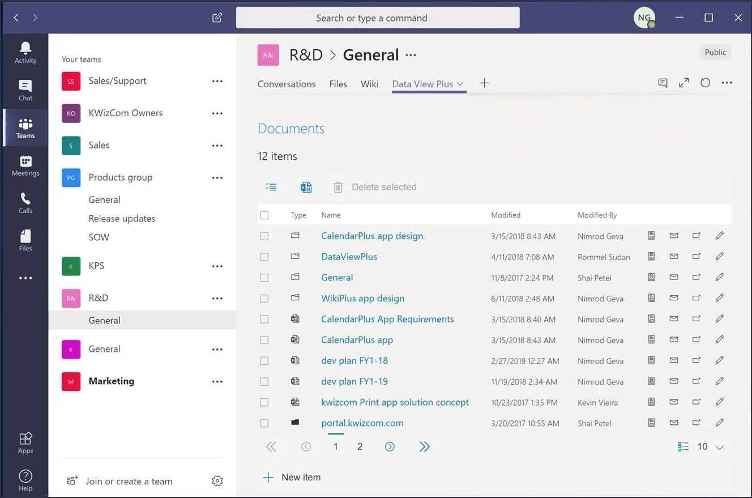This screenshot has height=498, width=752.
Task: Export the list to Excel
Action: (x=306, y=187)
